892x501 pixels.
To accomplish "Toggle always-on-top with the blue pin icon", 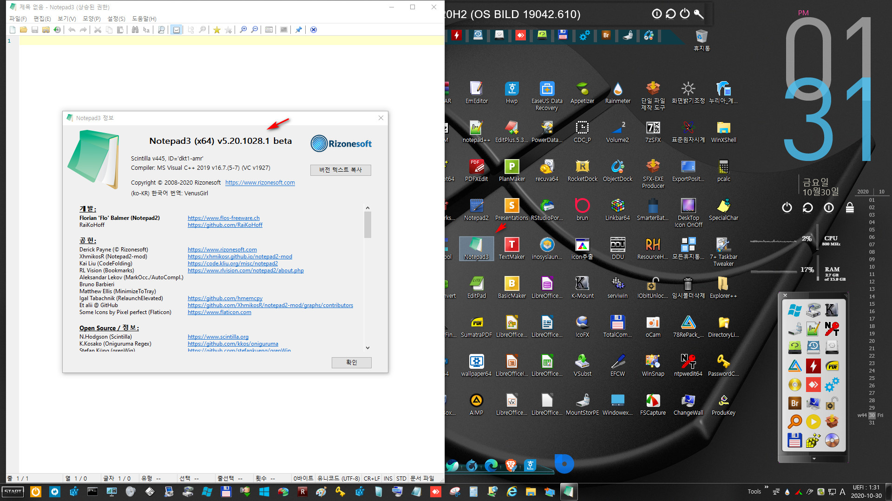I will [x=299, y=30].
